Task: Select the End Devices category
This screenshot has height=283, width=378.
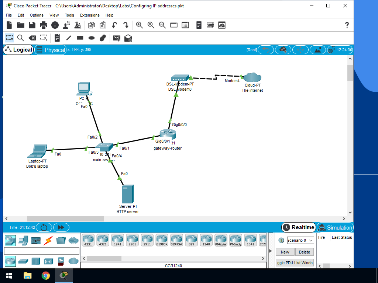Action: [23, 240]
